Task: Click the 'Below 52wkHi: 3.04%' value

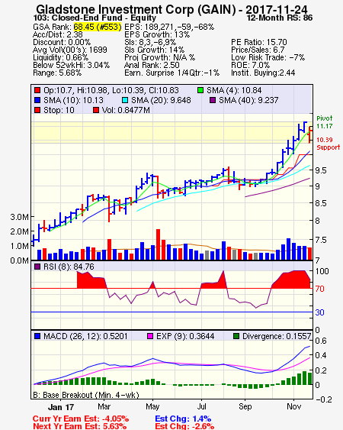Action: [71, 65]
